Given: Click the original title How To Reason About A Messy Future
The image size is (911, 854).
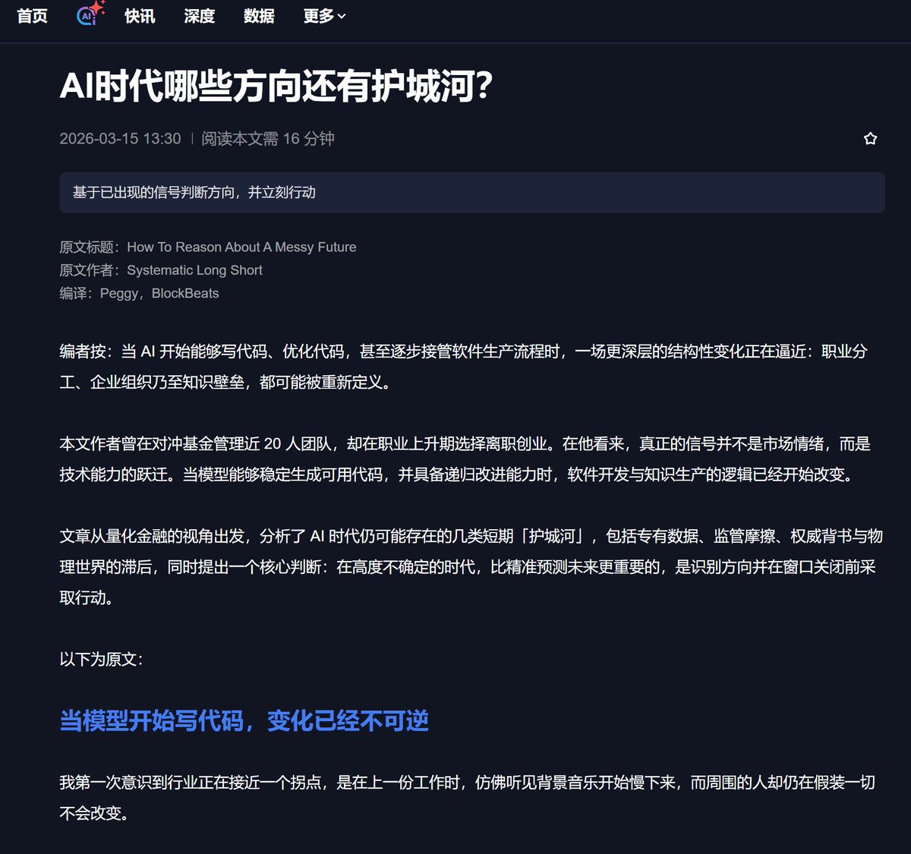Looking at the screenshot, I should 243,247.
